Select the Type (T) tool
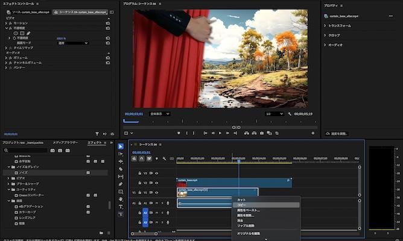Viewport: 403px width, 241px height. [x=121, y=207]
